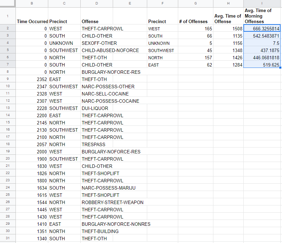The height and width of the screenshot is (243, 282).
Task: Select column C header
Action: pos(64,3)
